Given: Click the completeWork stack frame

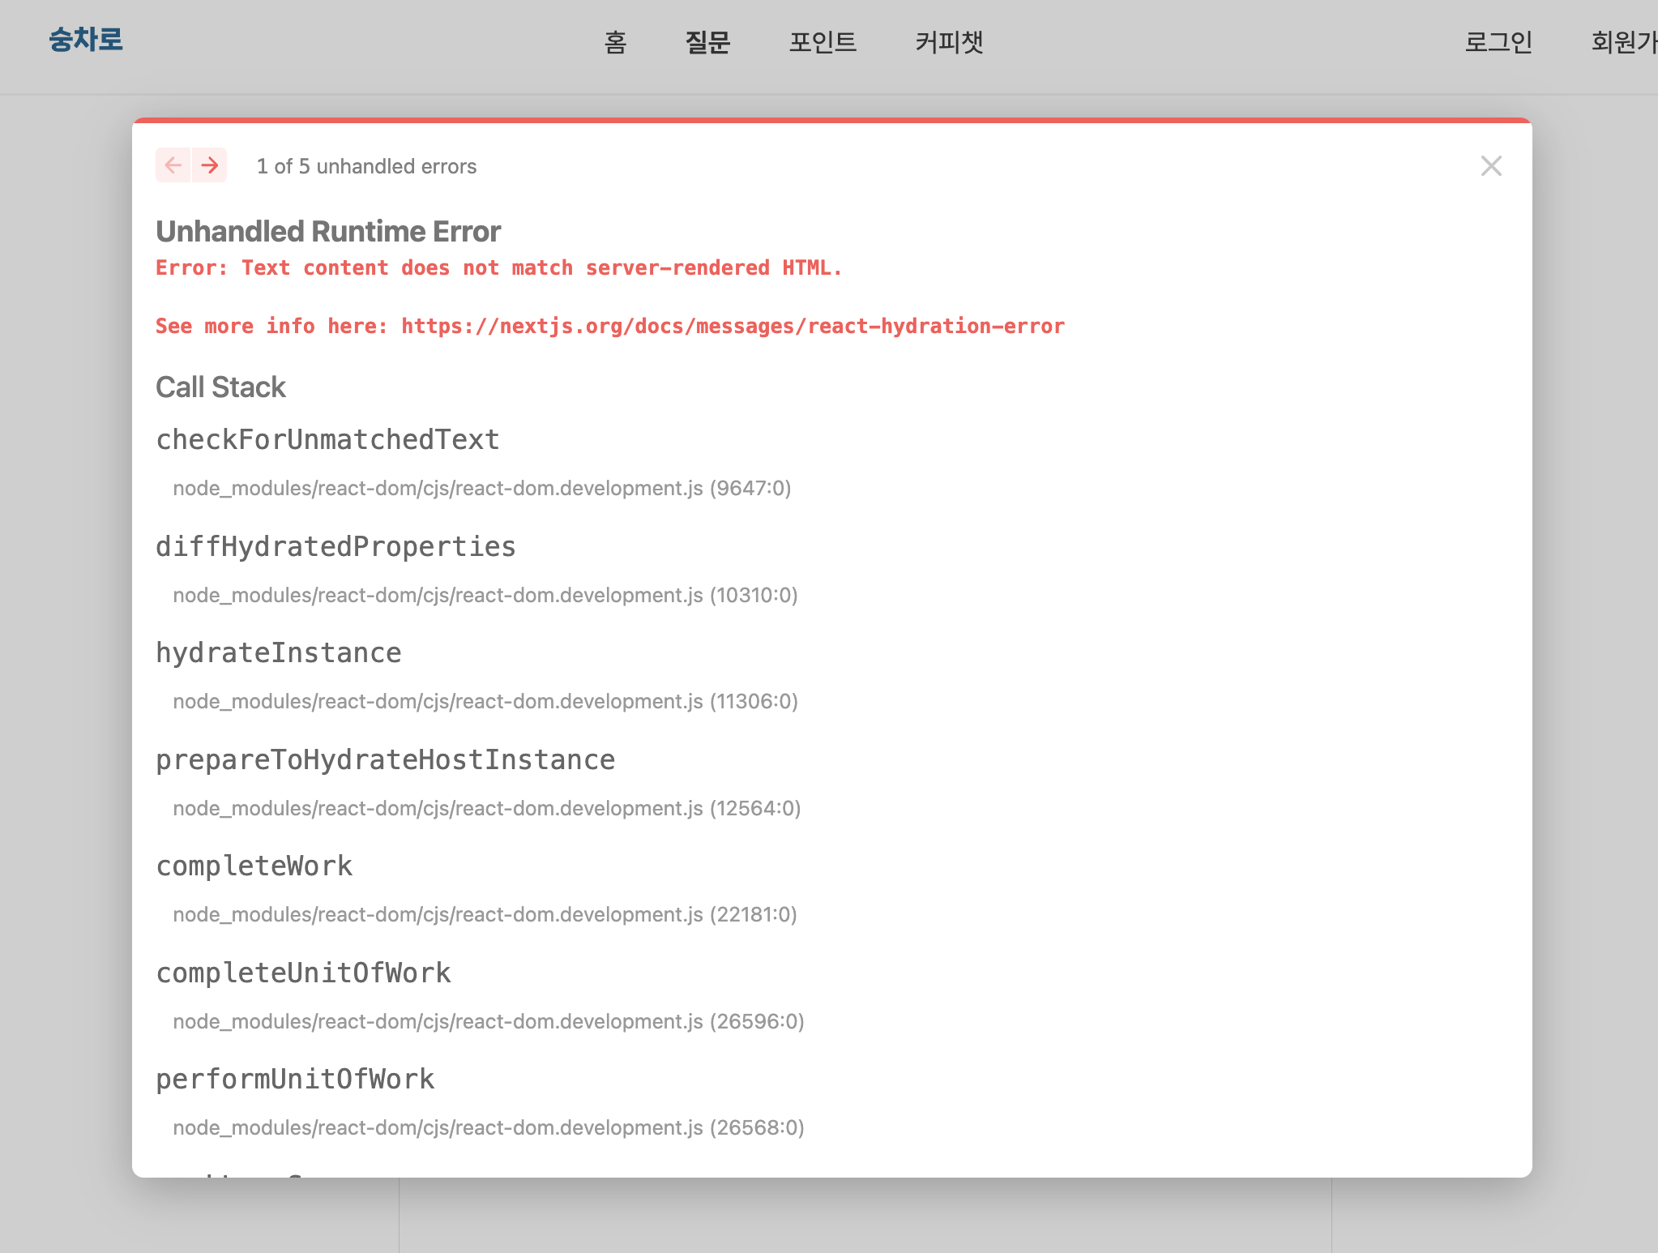Looking at the screenshot, I should pos(254,866).
